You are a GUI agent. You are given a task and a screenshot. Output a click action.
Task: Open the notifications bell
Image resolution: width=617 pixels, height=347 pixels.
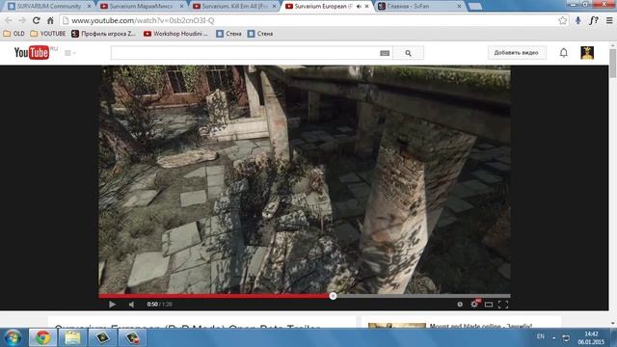(x=563, y=53)
